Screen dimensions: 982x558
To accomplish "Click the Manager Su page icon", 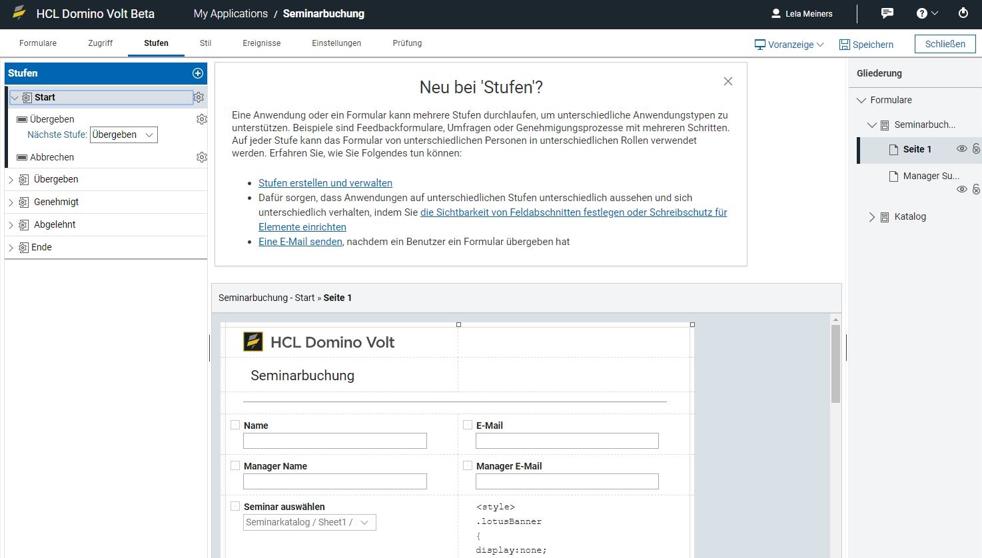I will coord(894,176).
